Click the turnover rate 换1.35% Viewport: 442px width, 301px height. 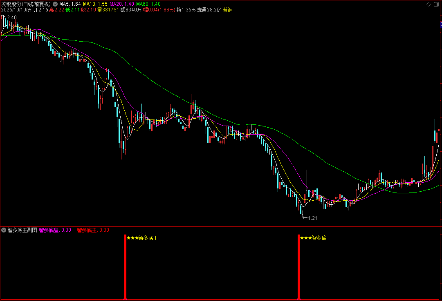tap(186, 10)
